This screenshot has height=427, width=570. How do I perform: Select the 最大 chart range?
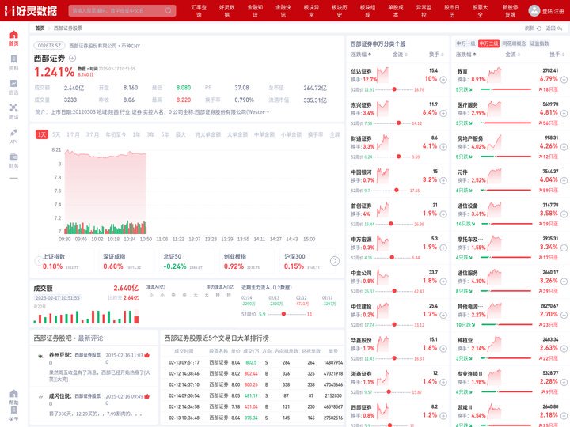[x=180, y=134]
